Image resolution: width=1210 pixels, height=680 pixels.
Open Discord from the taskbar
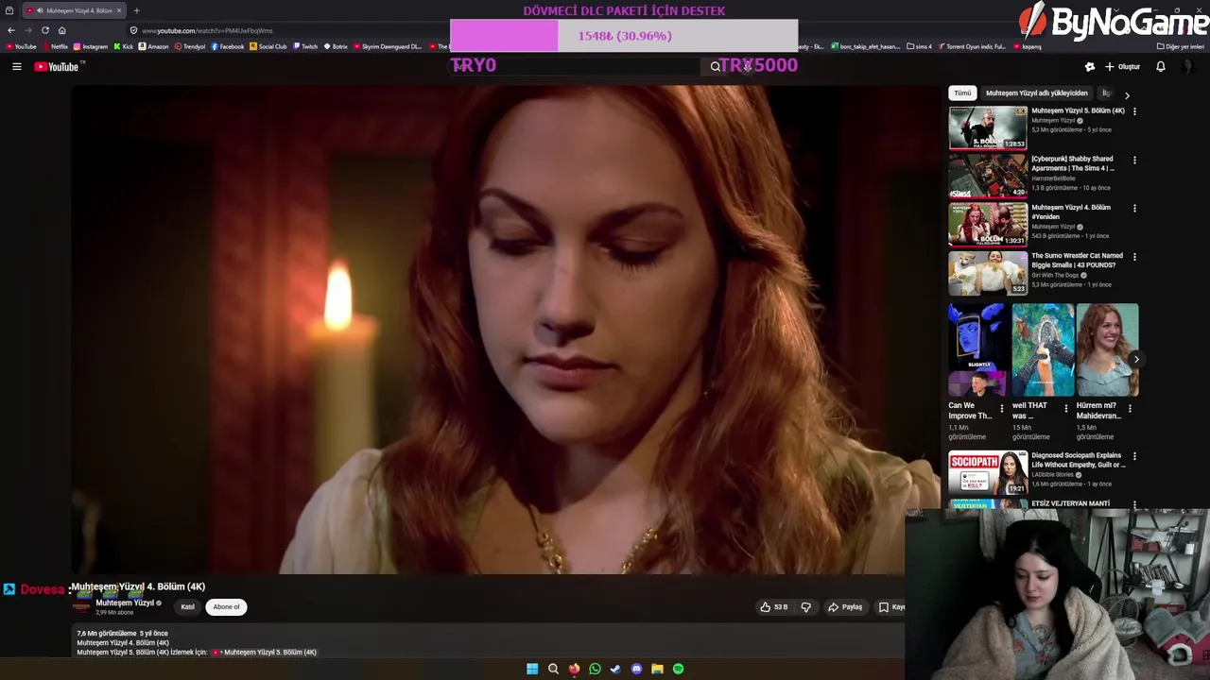coord(636,669)
